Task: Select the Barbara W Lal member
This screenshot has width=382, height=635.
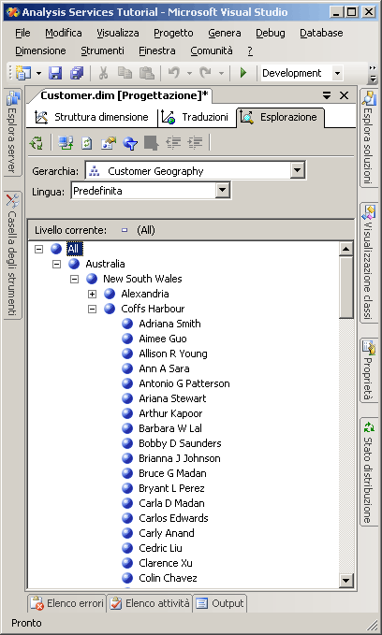Action: pos(170,428)
